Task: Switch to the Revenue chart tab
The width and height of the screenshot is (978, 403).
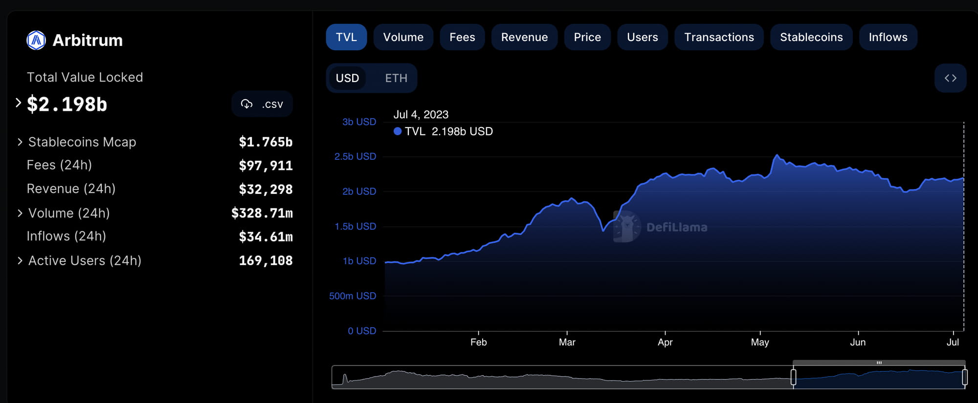Action: (x=524, y=37)
